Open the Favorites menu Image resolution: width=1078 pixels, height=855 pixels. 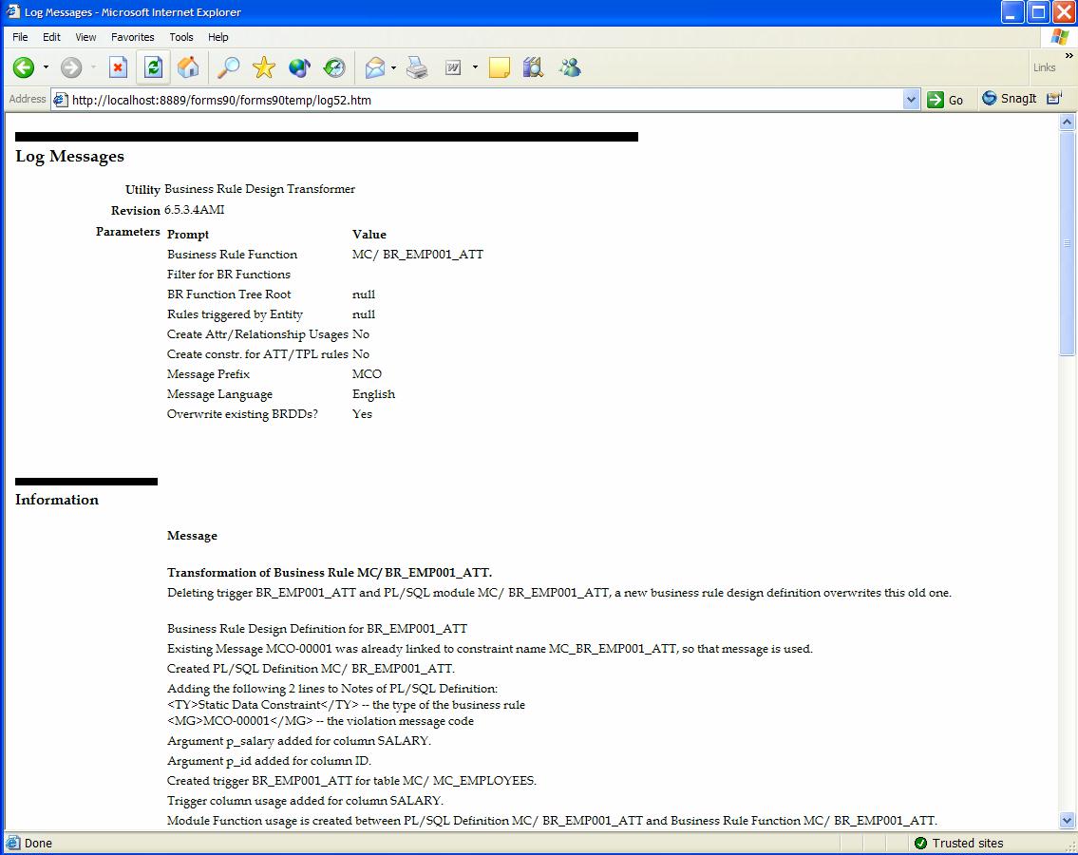pos(133,37)
